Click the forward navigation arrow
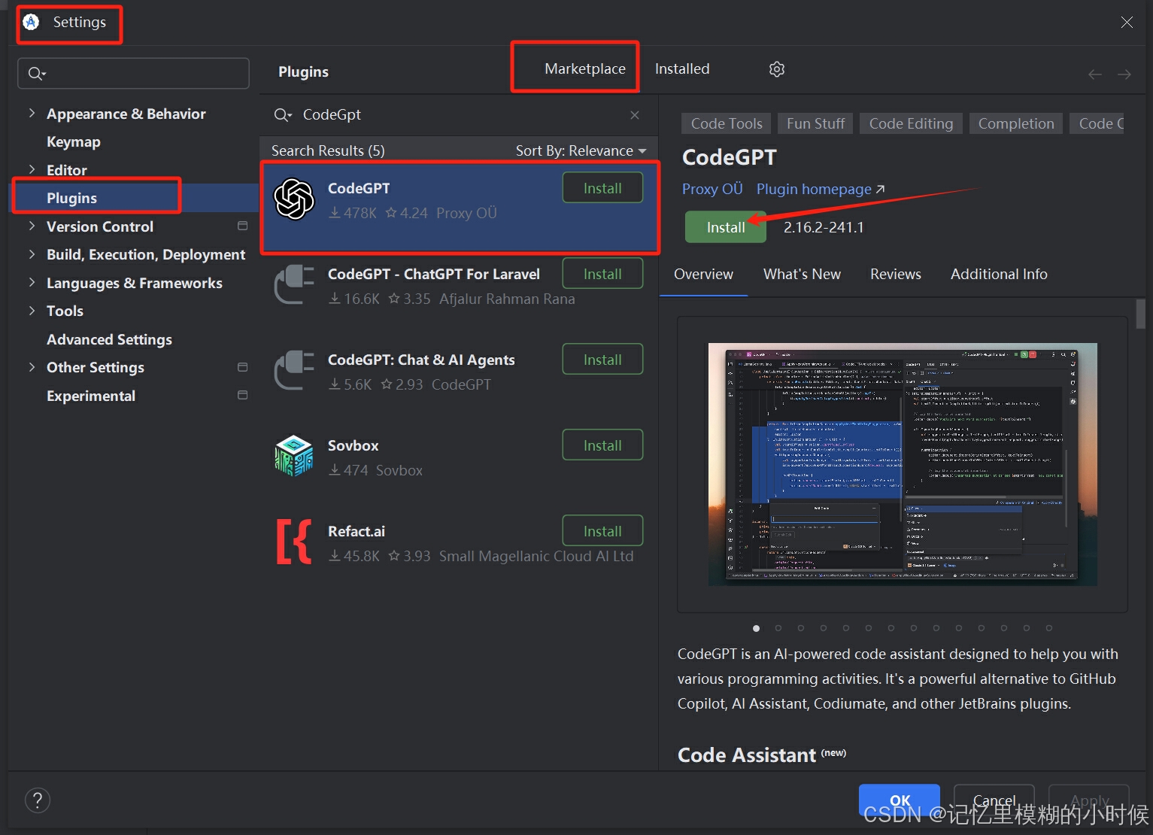Screen dimensions: 1153x835 coord(1124,74)
